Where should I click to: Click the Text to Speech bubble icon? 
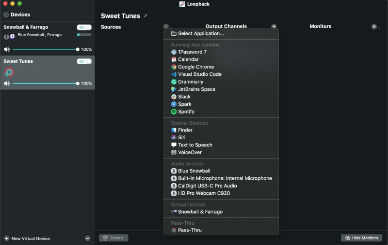click(174, 145)
